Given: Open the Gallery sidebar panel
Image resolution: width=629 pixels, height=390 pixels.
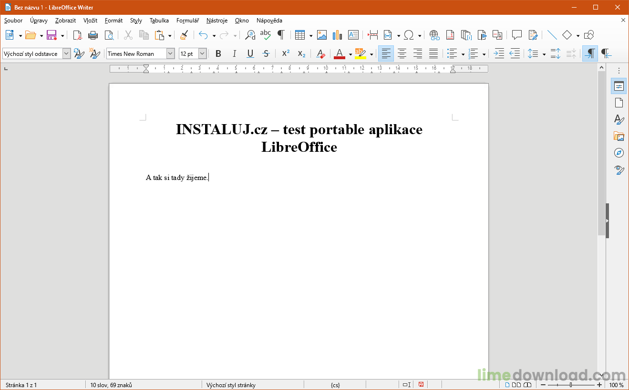Looking at the screenshot, I should click(x=619, y=136).
